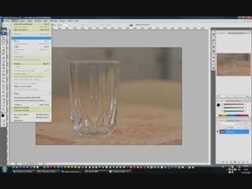Screen dimensions: 252x189
Task: Choose Coller in the Edition menu
Action: point(31,47)
